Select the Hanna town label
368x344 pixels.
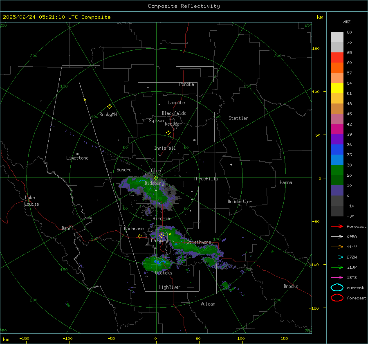[286, 182]
